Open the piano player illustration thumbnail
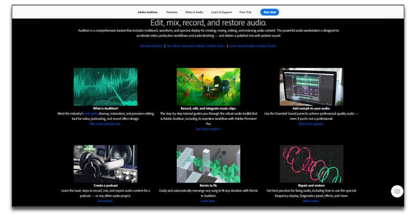Viewport: 416px width, 214px height. click(208, 87)
